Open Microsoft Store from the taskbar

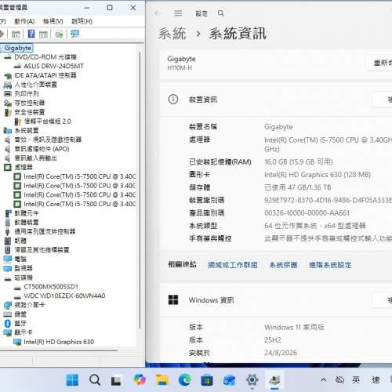click(x=207, y=380)
